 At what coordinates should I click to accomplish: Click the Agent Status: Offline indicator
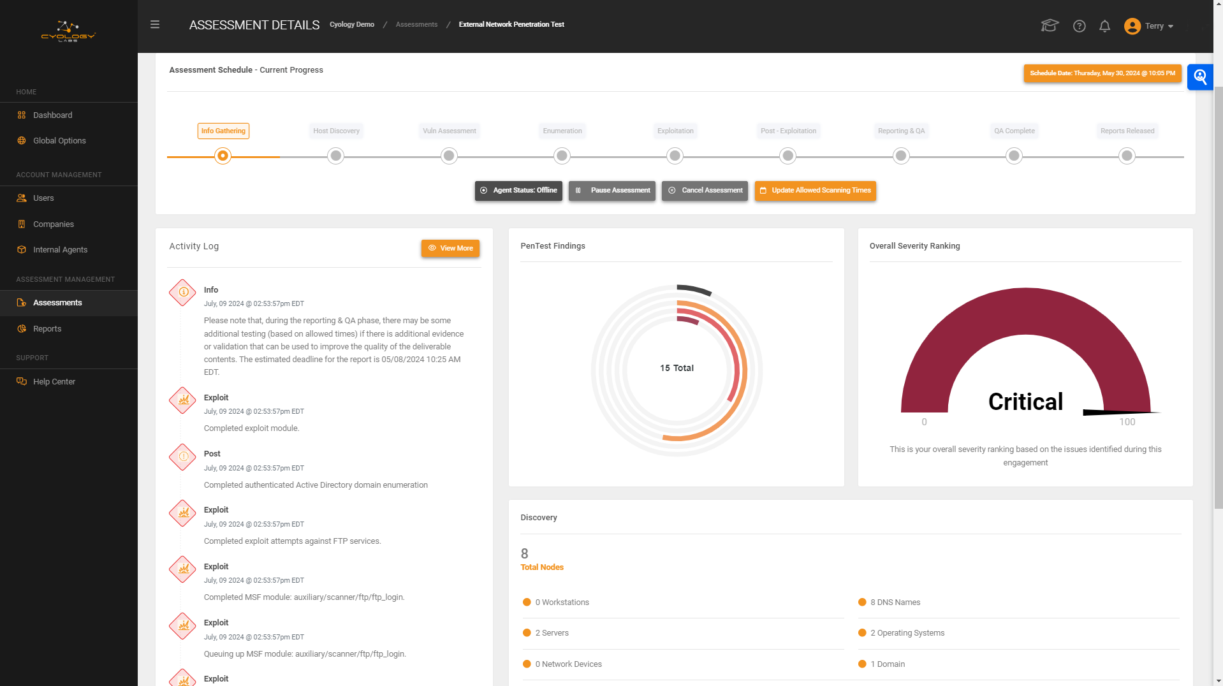pos(518,191)
